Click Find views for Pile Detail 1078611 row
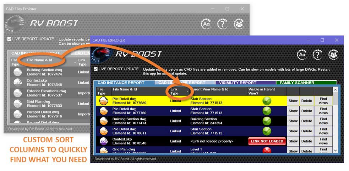This screenshot has width=349, height=171. [x=323, y=131]
